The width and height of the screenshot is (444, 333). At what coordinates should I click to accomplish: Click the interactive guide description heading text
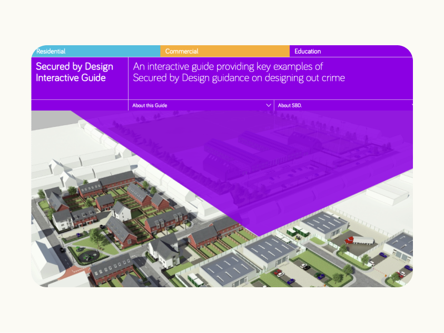pos(239,72)
